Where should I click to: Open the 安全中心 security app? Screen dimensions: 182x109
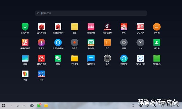click(x=25, y=27)
